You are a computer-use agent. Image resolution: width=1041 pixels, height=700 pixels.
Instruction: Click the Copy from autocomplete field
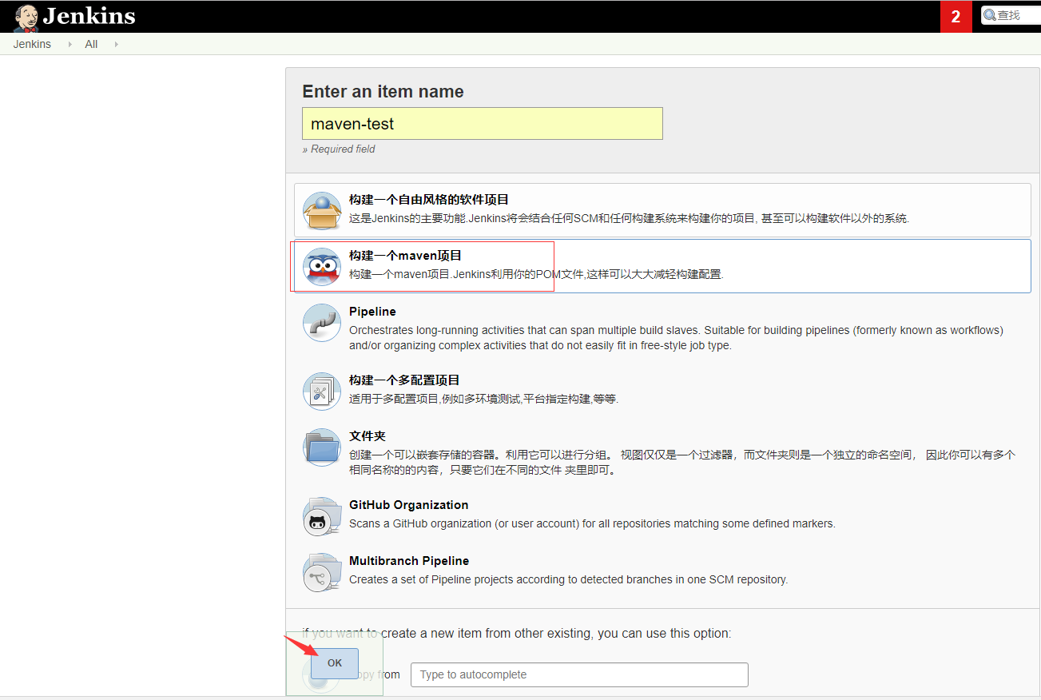[x=579, y=674]
